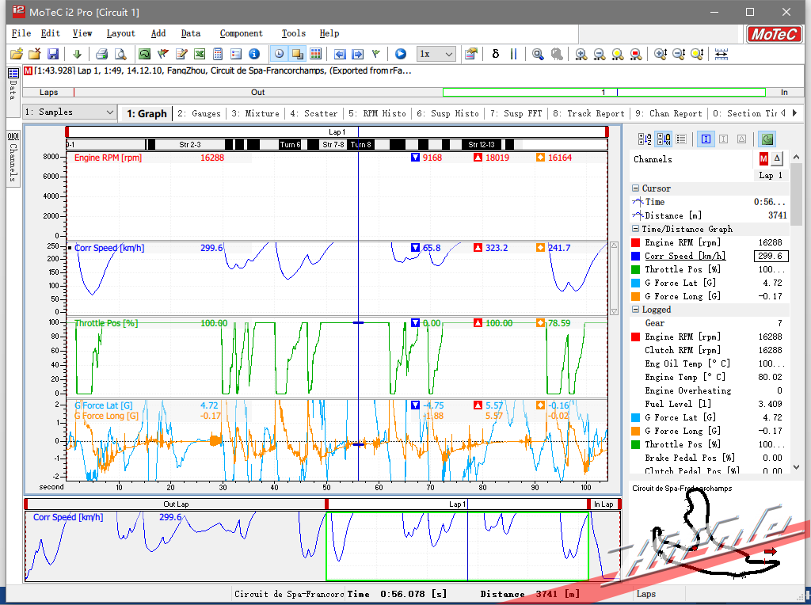
Task: Open the File menu
Action: [x=21, y=33]
